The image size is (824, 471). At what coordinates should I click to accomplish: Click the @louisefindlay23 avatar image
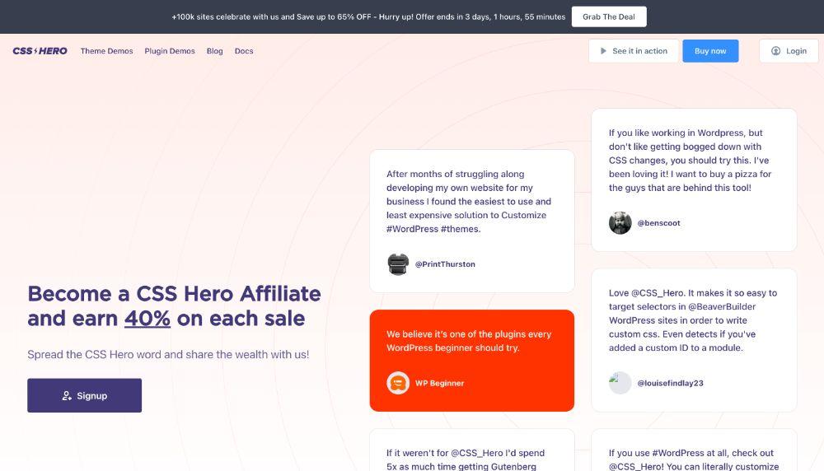tap(620, 383)
